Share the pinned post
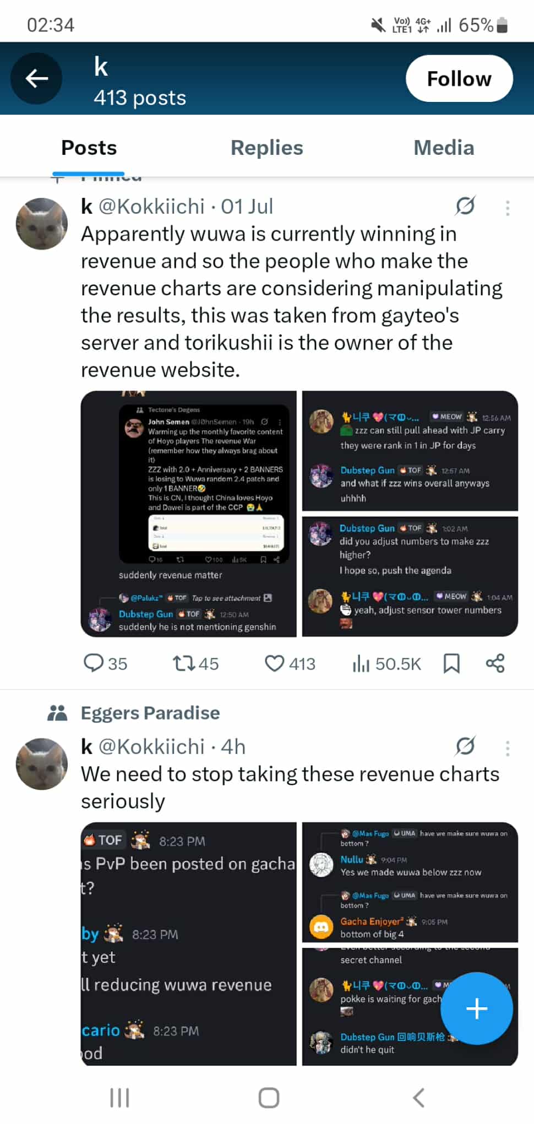Viewport: 534px width, 1128px height. coord(495,663)
